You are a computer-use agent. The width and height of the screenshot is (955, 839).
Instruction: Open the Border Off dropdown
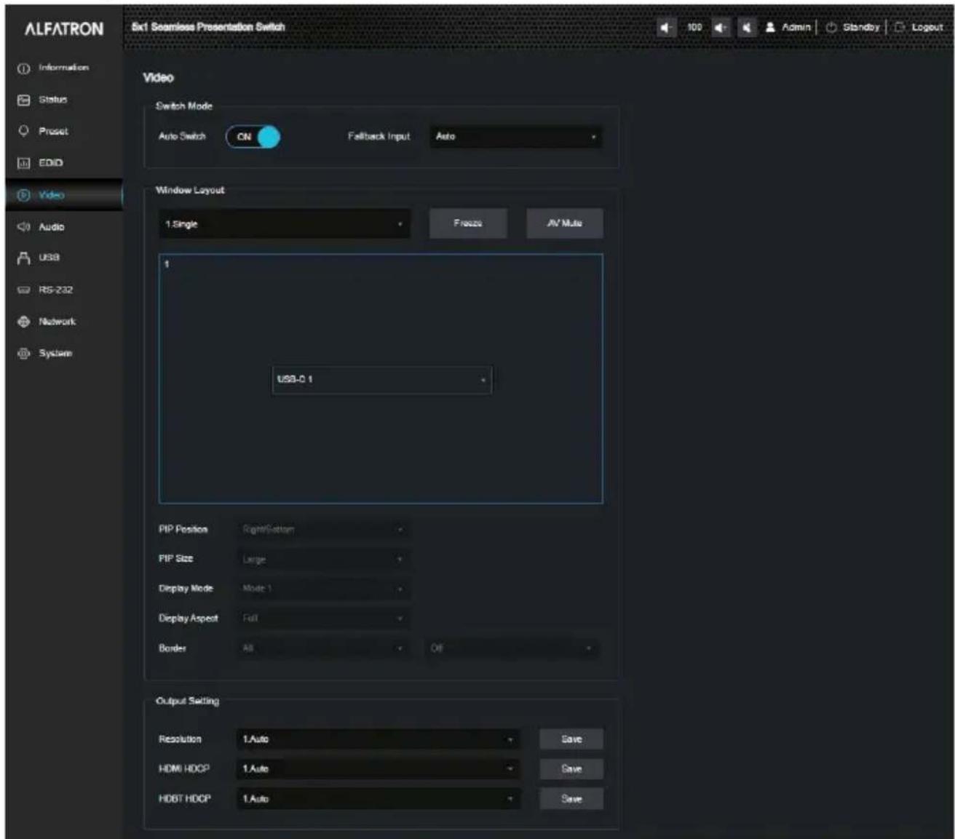[x=513, y=648]
